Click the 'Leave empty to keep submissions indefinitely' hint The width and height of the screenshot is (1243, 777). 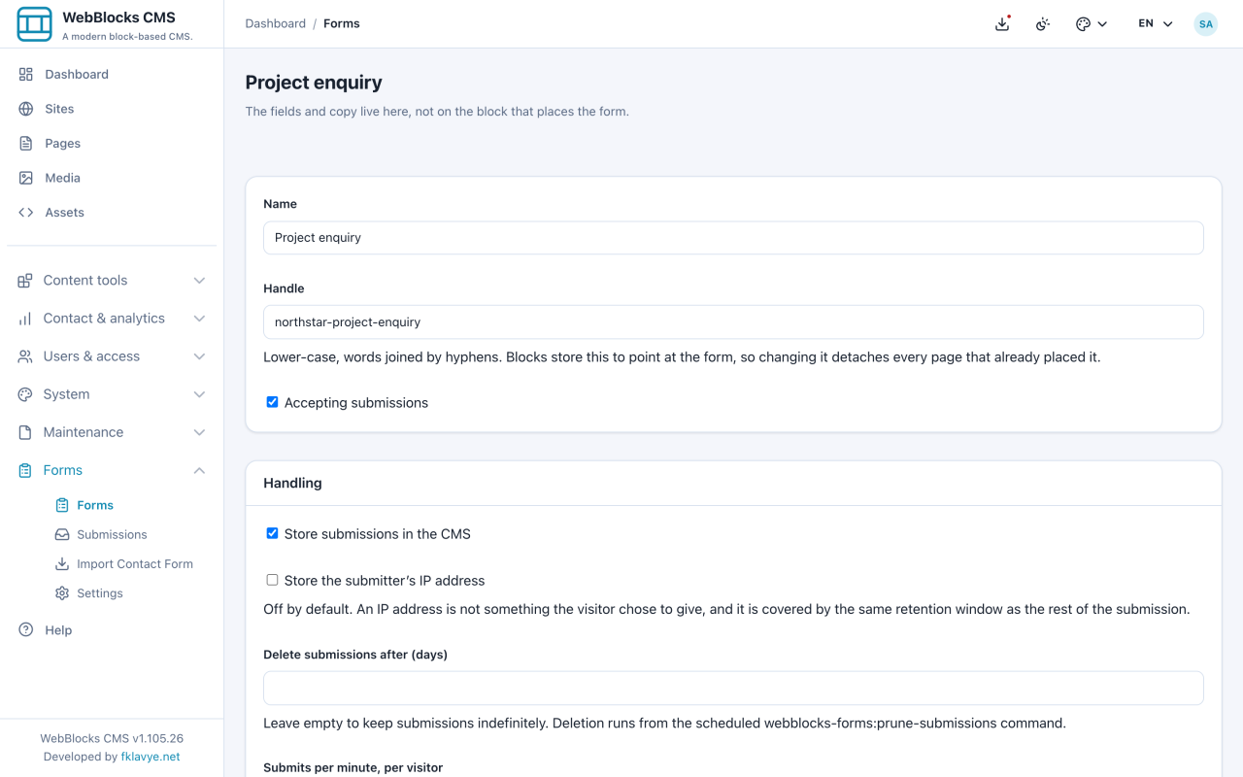(665, 723)
